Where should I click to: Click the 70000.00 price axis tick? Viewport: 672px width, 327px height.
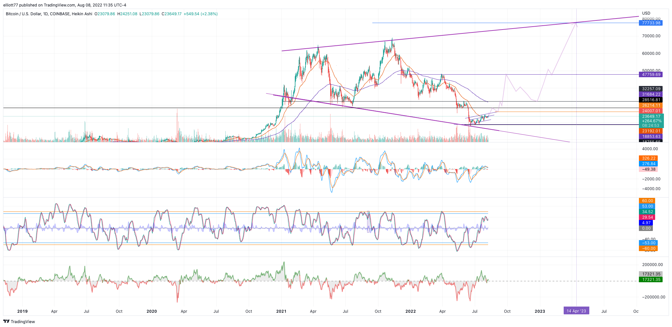(651, 36)
